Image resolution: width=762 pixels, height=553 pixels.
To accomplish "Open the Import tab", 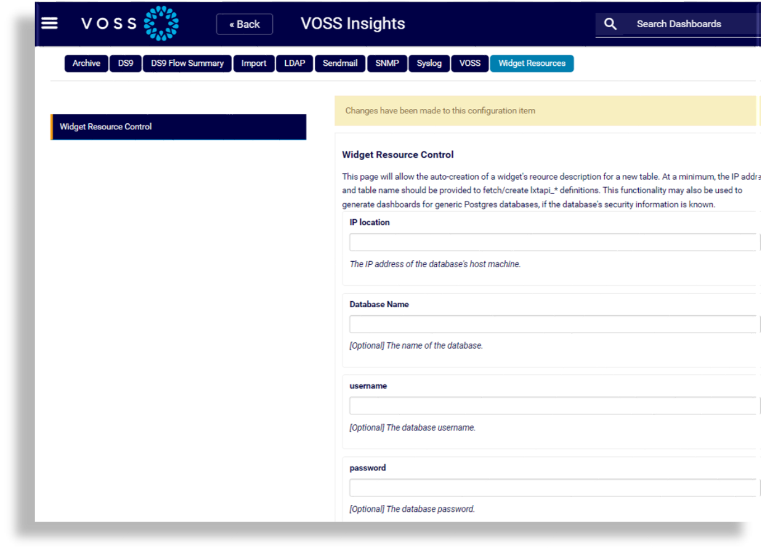I will click(253, 63).
